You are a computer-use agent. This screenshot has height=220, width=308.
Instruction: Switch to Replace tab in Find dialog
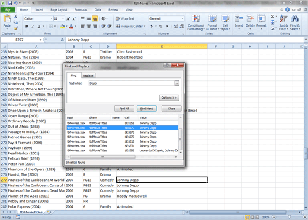(88, 76)
